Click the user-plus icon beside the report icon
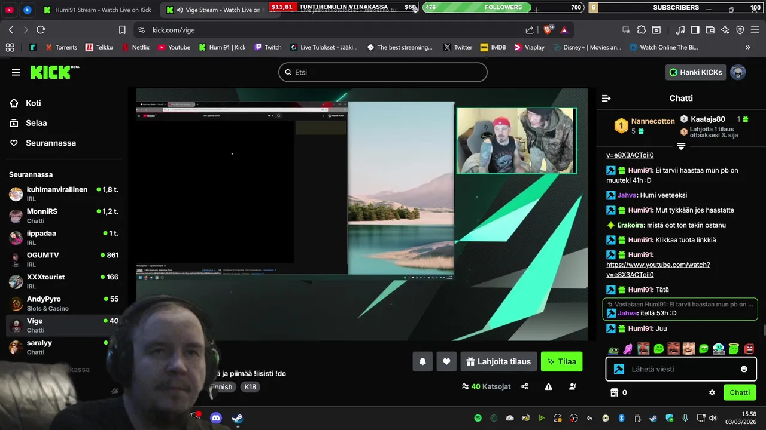Screen dimensions: 766x430 coord(573,386)
